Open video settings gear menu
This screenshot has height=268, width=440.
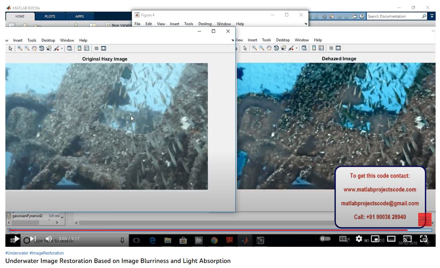pyautogui.click(x=359, y=239)
